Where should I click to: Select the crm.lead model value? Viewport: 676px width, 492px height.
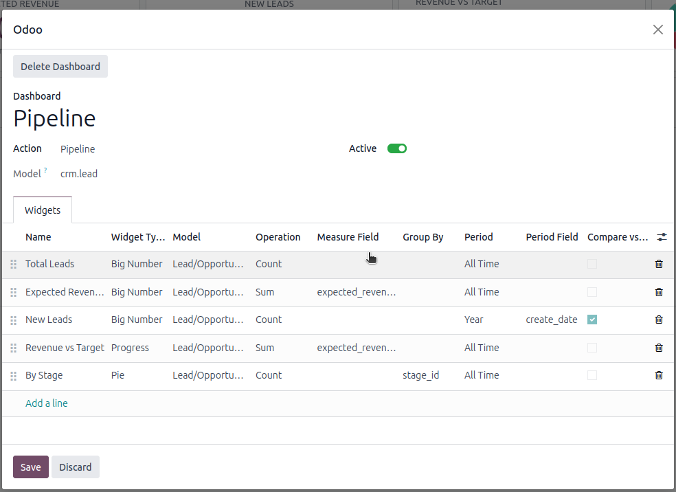coord(79,174)
